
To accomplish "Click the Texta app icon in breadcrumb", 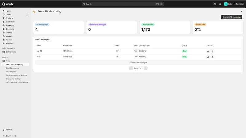I will [34, 11].
